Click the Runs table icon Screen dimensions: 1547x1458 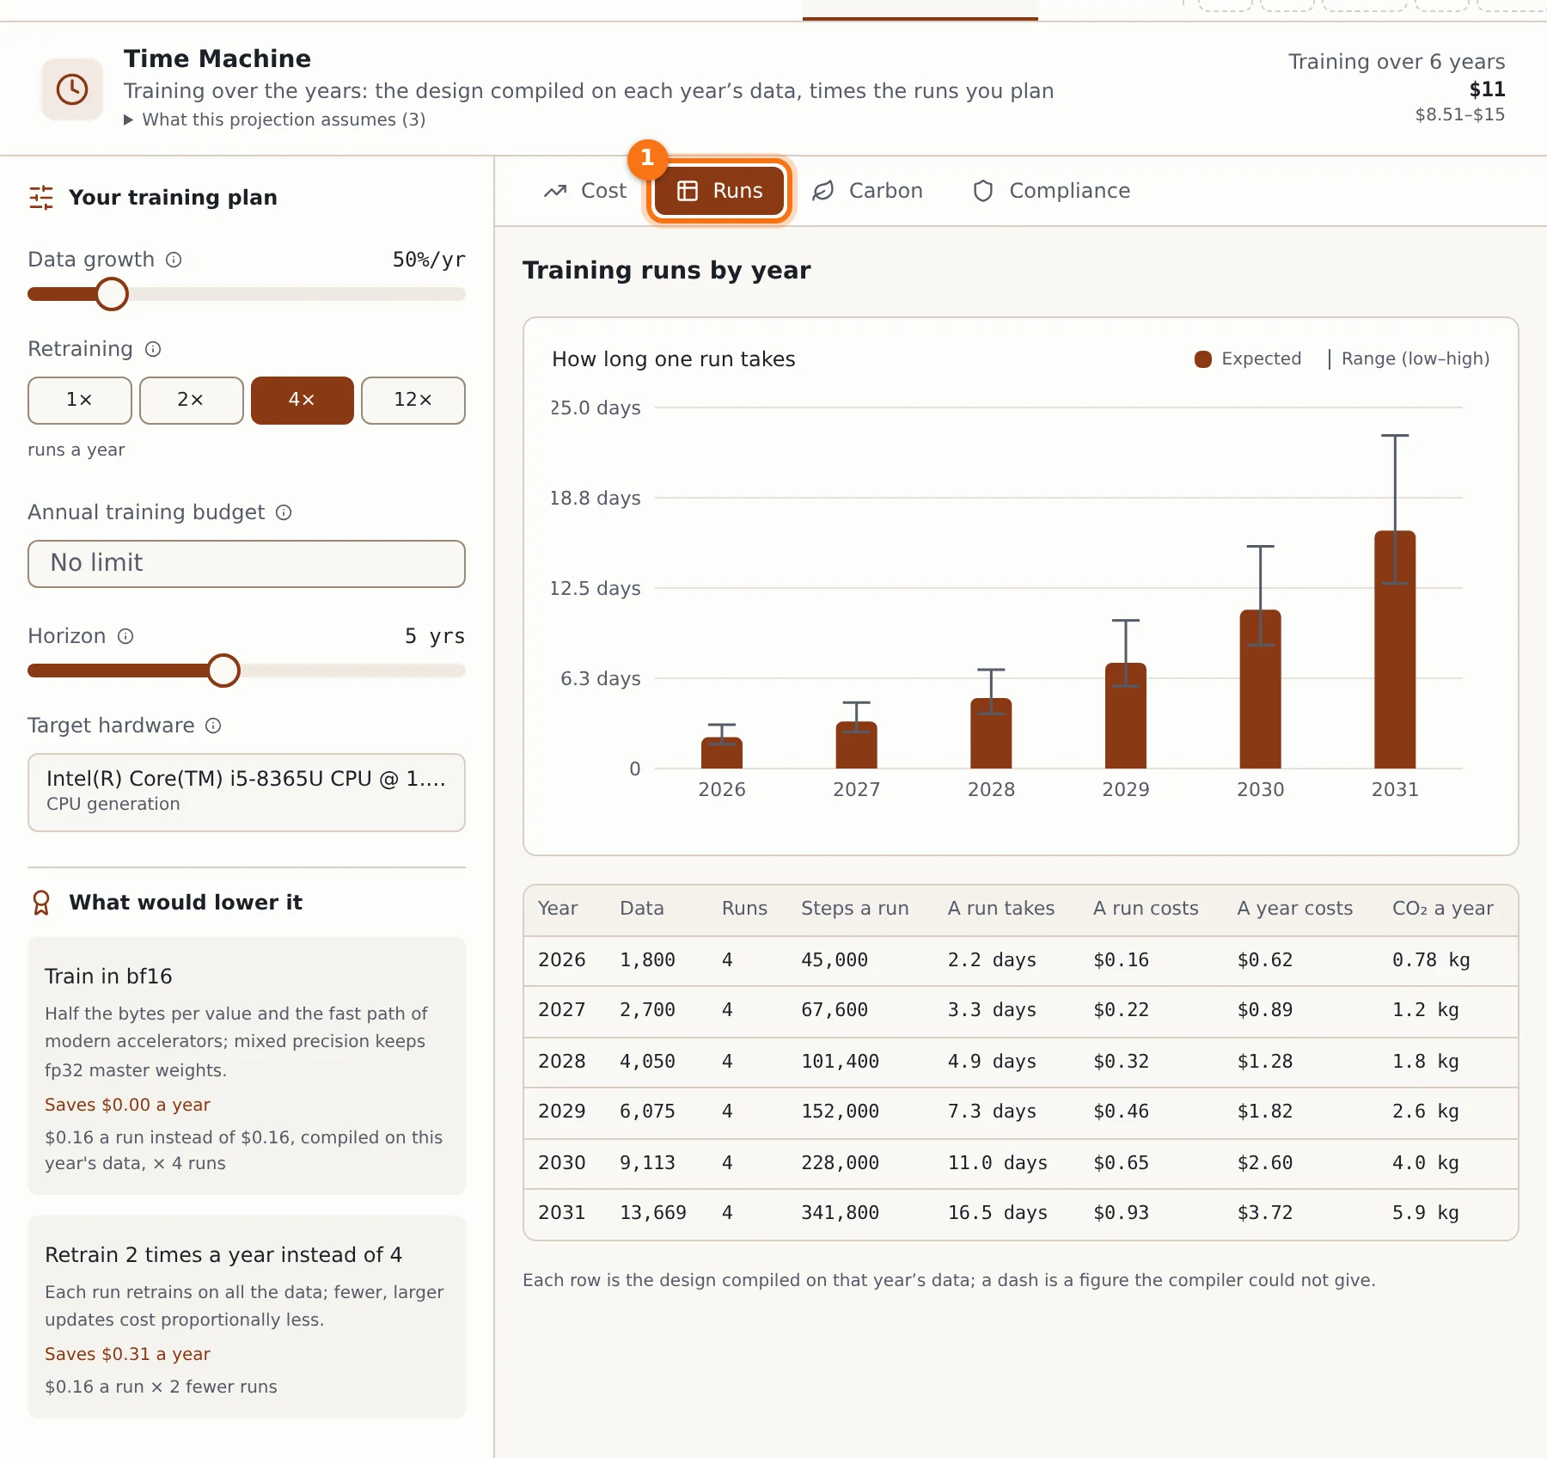(x=688, y=191)
